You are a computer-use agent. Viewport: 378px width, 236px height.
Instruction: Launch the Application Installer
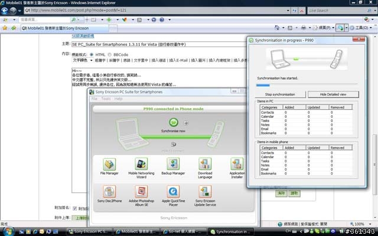pos(237,168)
